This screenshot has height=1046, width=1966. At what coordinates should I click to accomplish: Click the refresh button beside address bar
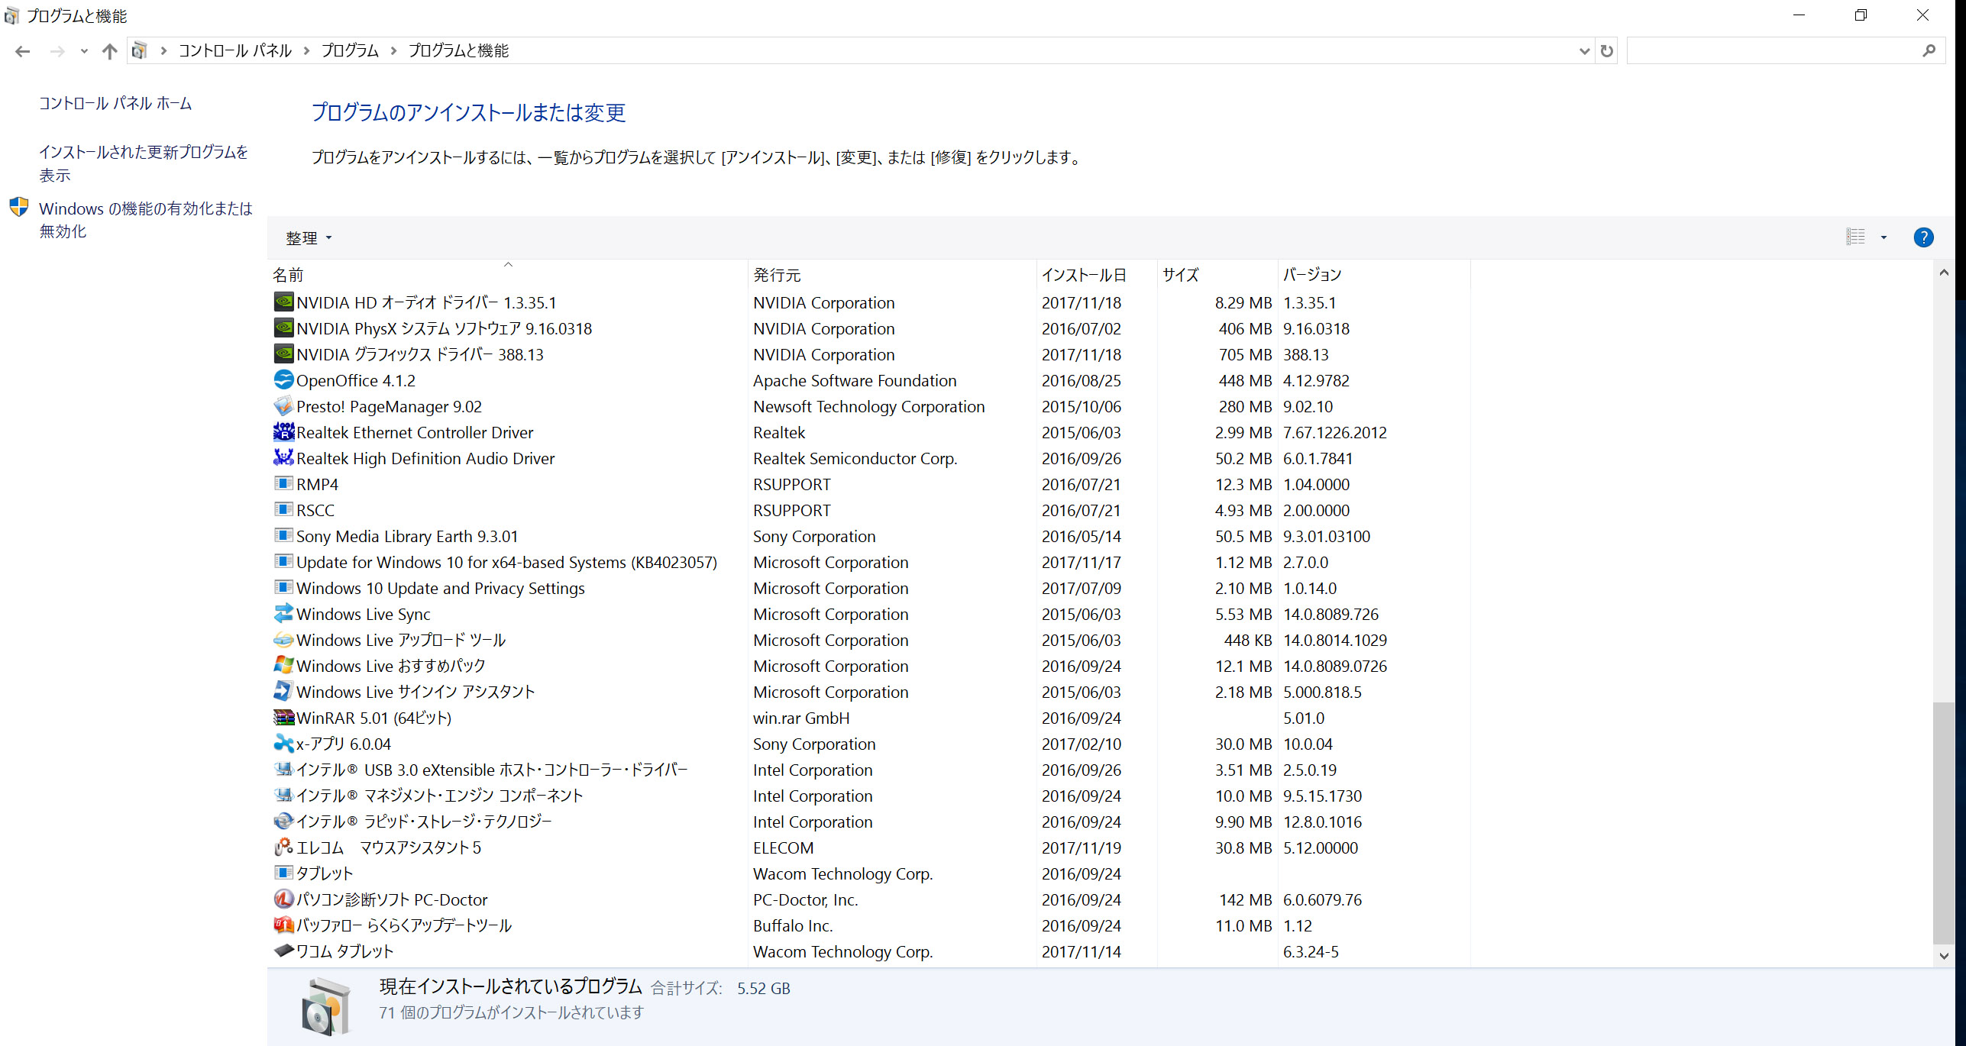coord(1606,51)
